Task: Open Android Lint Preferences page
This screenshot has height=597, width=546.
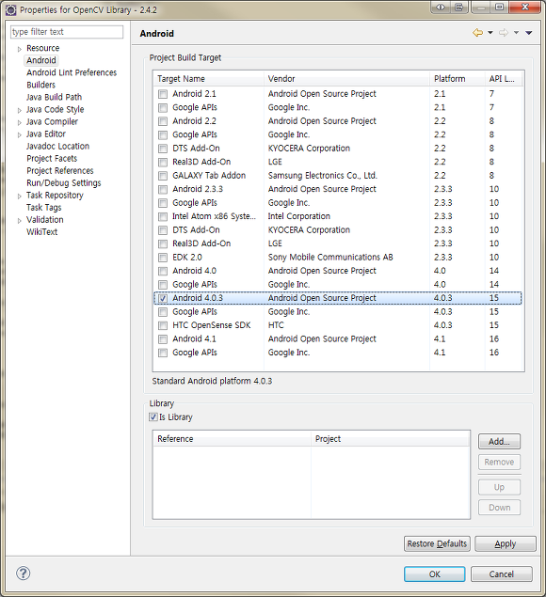Action: 72,72
